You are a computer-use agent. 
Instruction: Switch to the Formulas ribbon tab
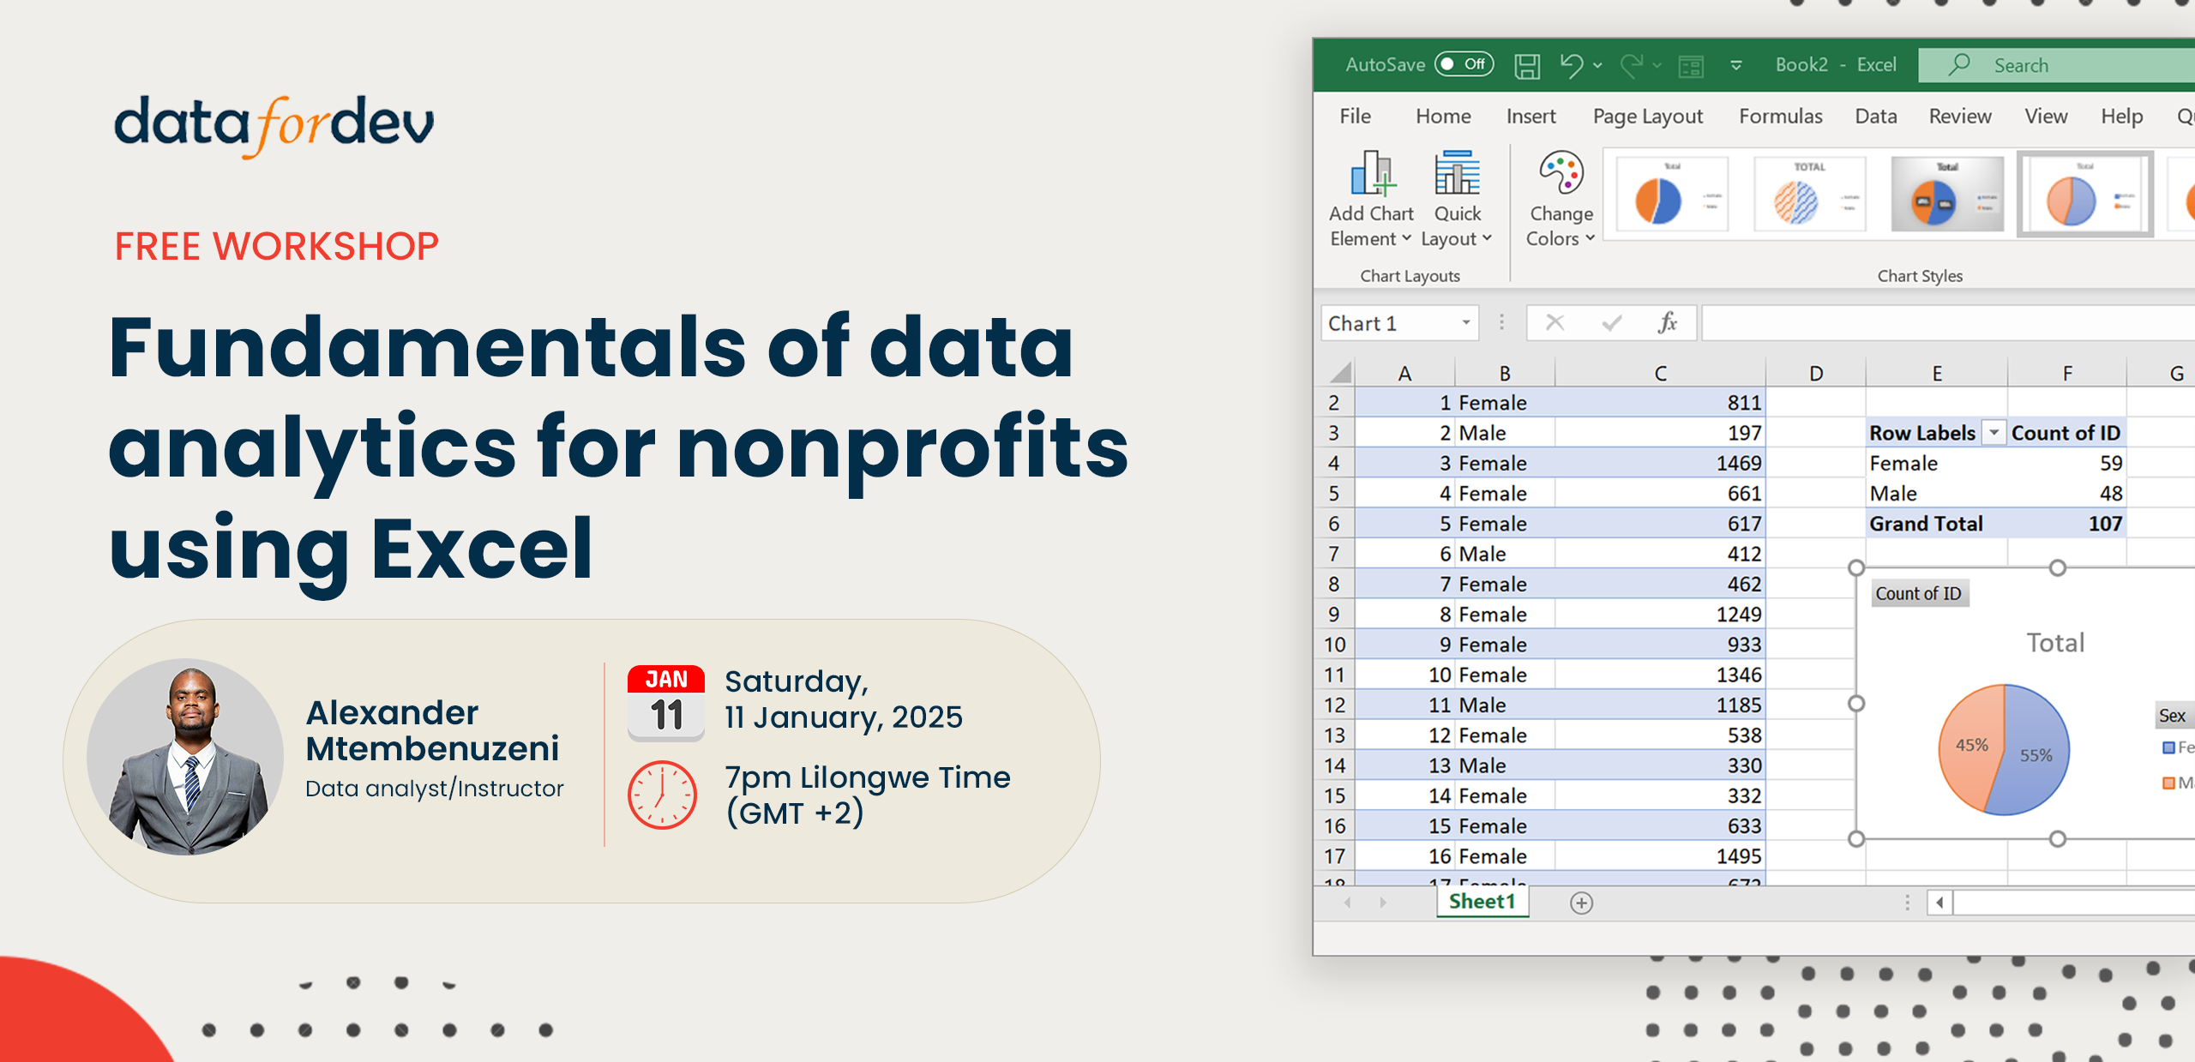click(1781, 116)
